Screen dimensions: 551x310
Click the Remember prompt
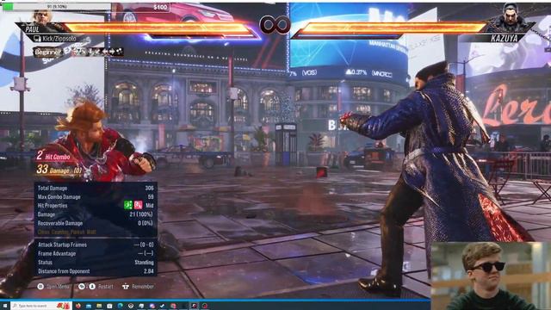(x=138, y=287)
